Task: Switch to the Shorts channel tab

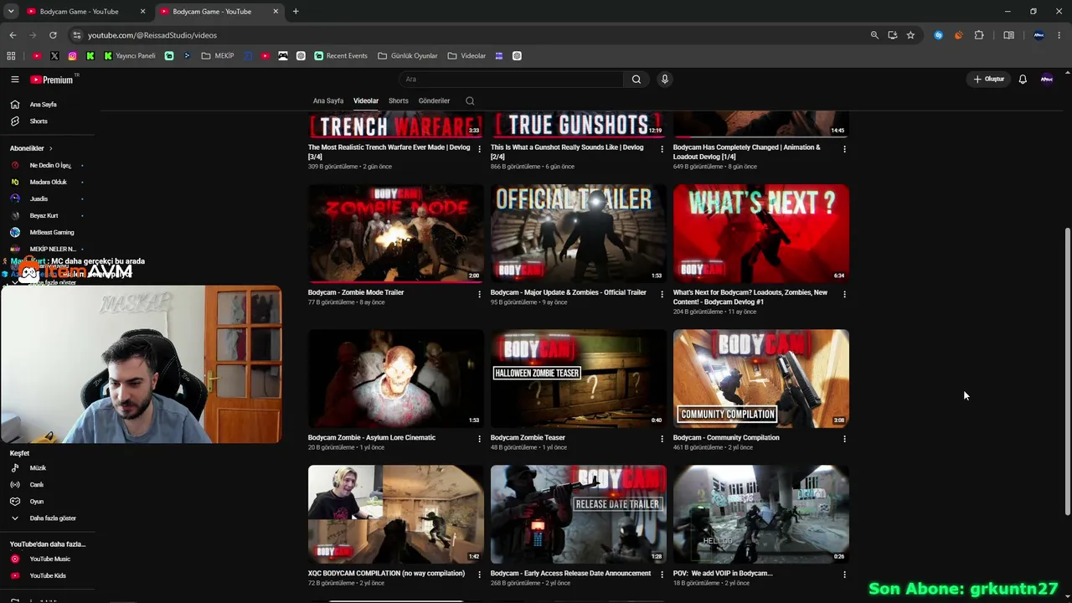Action: (399, 100)
